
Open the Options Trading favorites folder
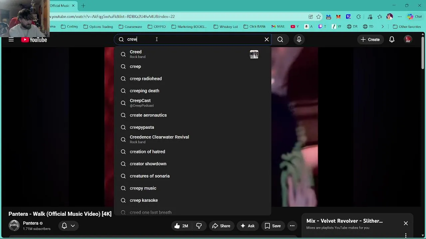pyautogui.click(x=98, y=27)
